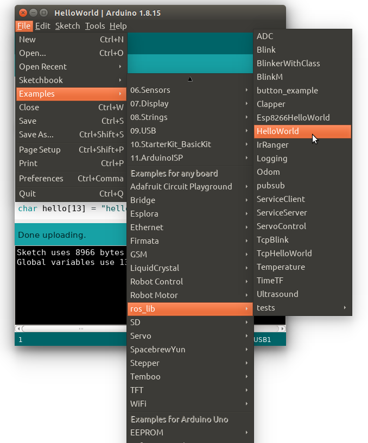
Task: Expand TFT library examples
Action: pos(190,390)
